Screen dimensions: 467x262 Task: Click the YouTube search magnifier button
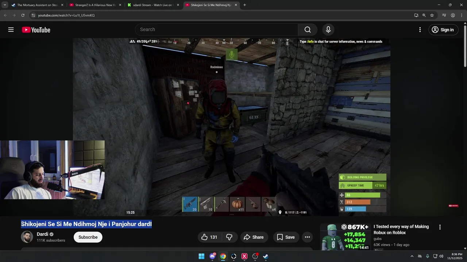(308, 29)
